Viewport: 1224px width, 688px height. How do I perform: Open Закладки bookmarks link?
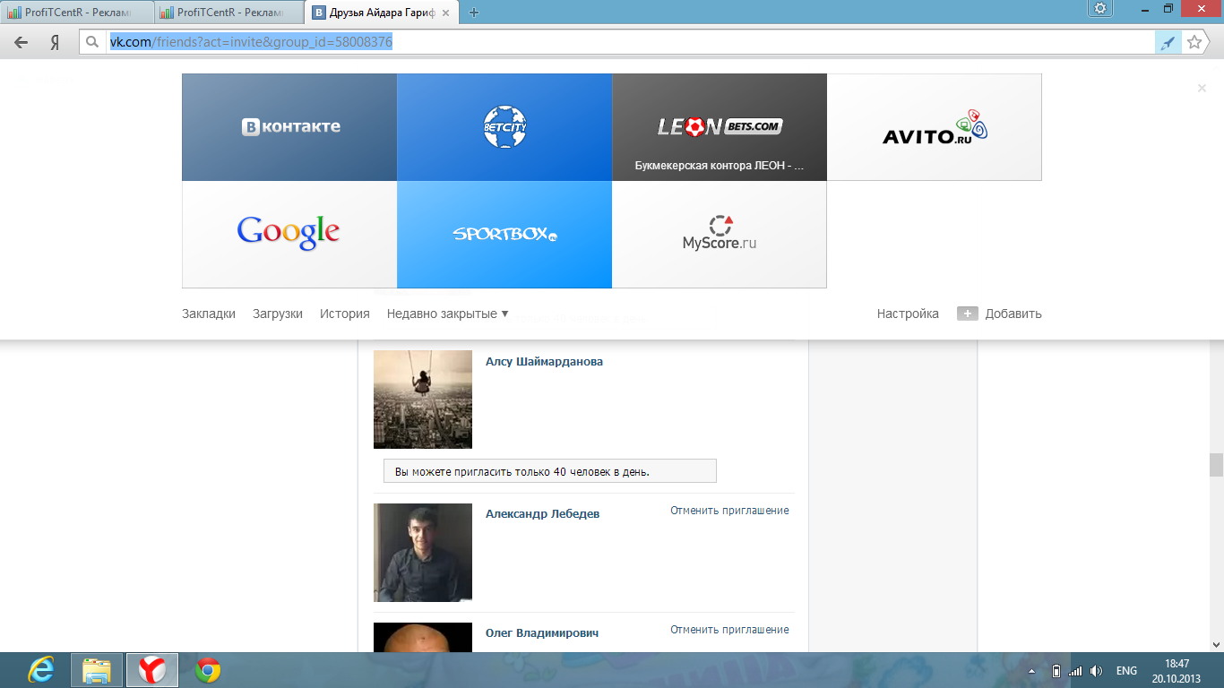click(x=209, y=314)
